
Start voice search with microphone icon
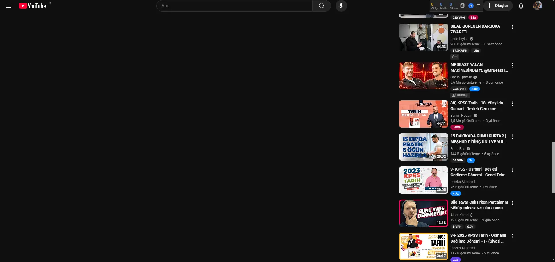click(x=341, y=6)
